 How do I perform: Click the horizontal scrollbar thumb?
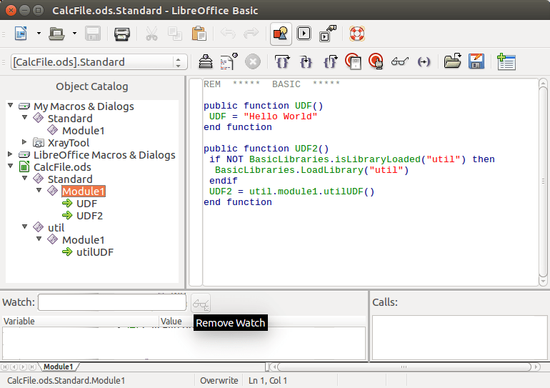tap(404, 367)
